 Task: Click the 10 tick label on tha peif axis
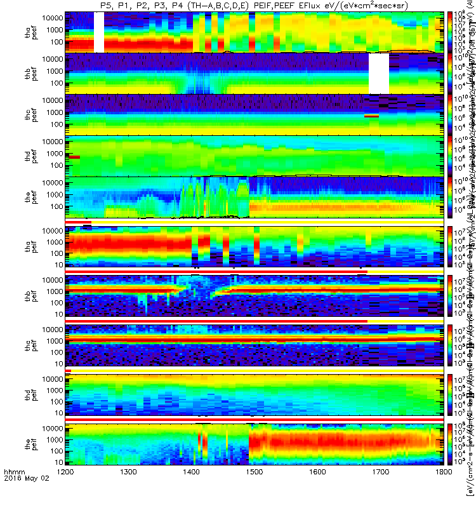pos(58,265)
